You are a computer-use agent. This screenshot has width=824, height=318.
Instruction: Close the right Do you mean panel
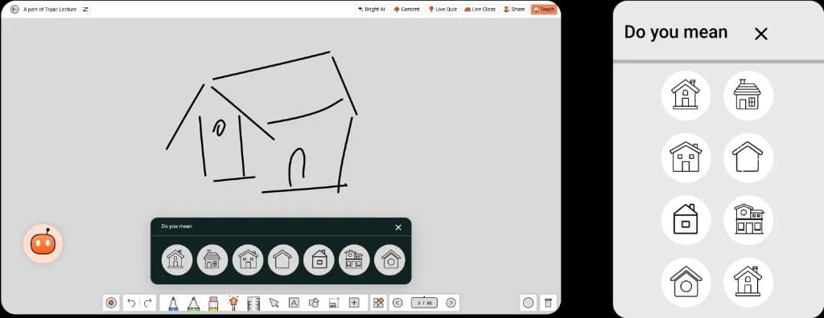click(761, 34)
